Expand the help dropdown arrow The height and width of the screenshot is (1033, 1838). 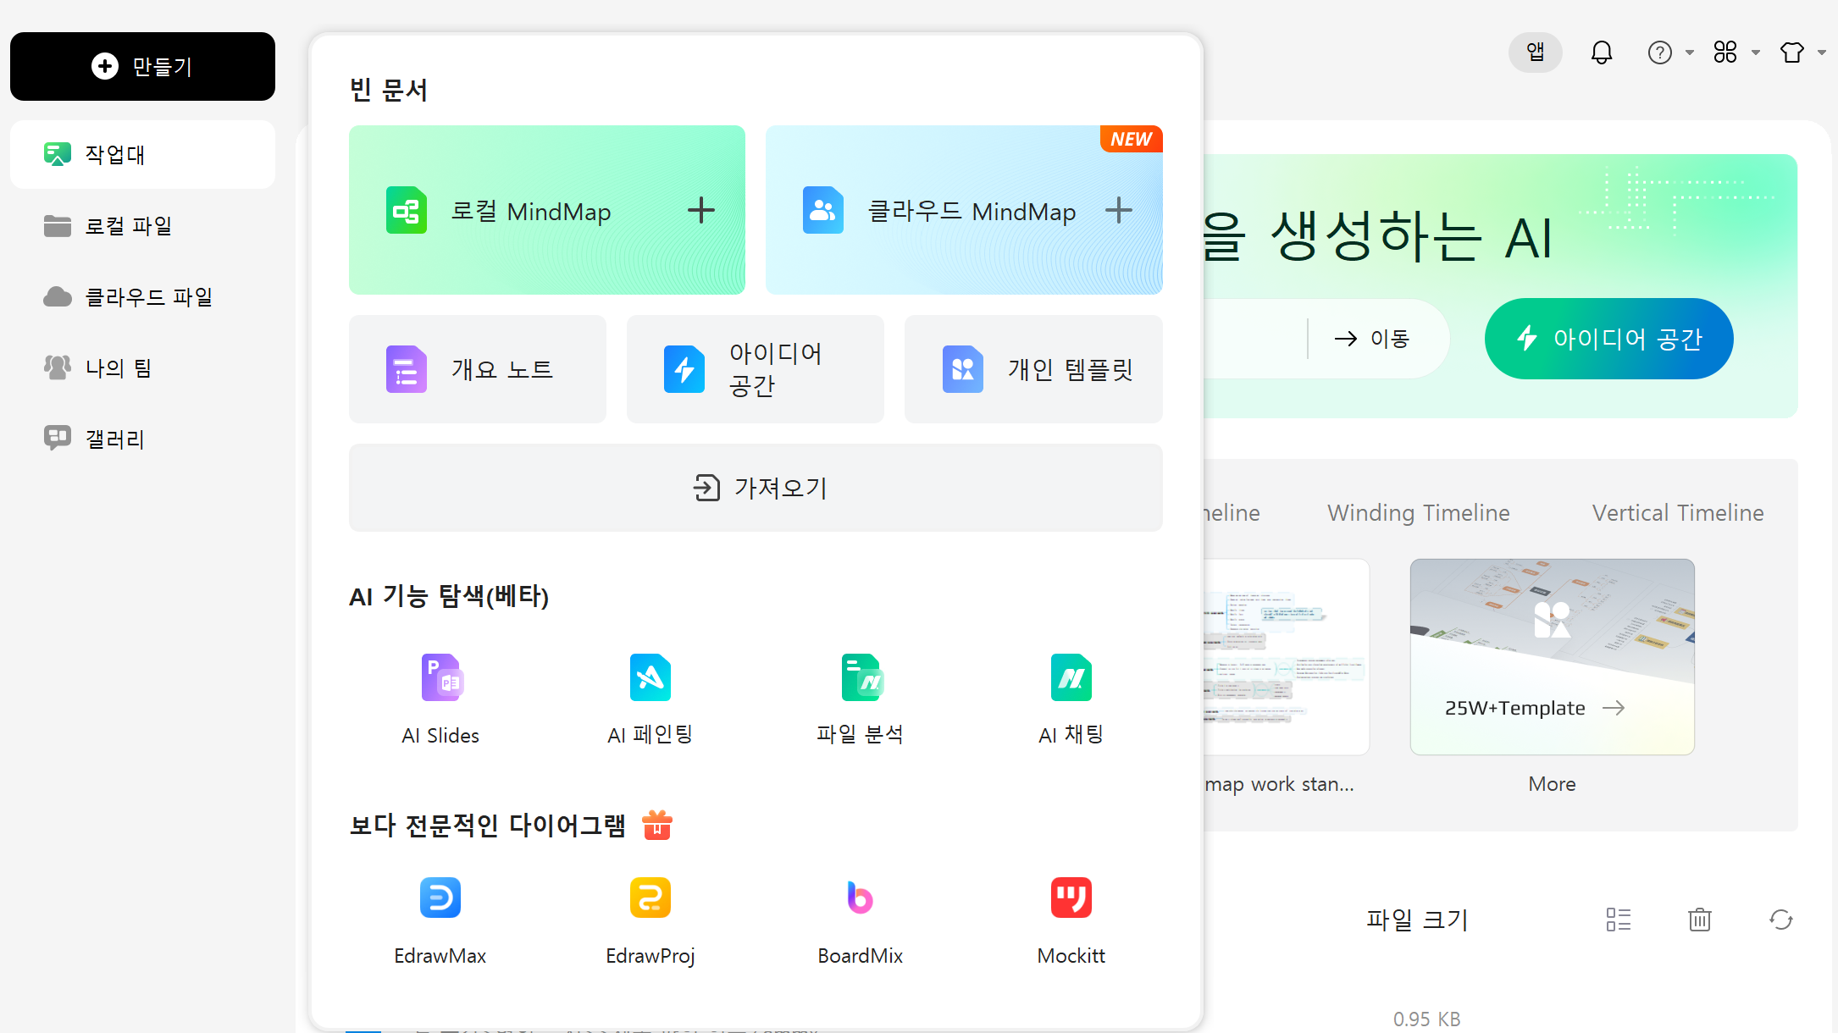click(x=1690, y=52)
